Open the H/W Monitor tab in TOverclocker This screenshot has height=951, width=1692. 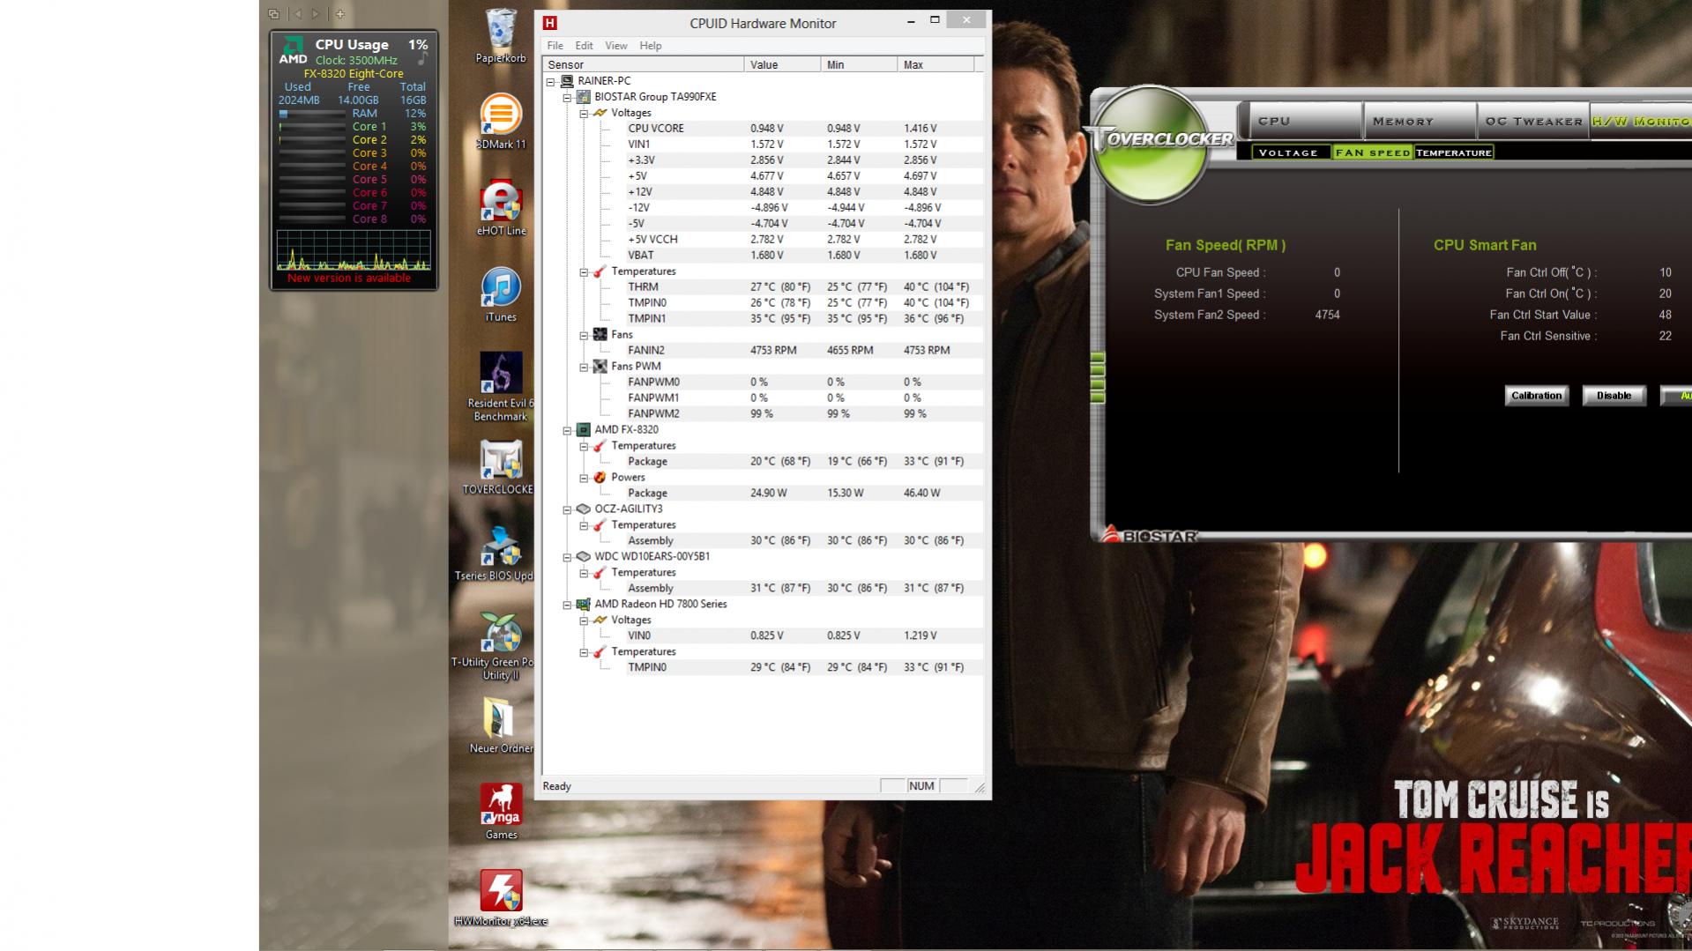[1641, 121]
